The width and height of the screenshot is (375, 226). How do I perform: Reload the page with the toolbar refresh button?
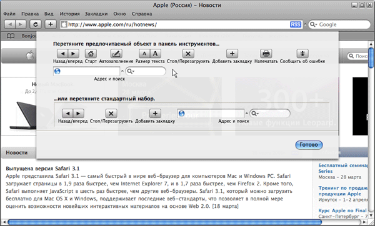click(x=36, y=24)
